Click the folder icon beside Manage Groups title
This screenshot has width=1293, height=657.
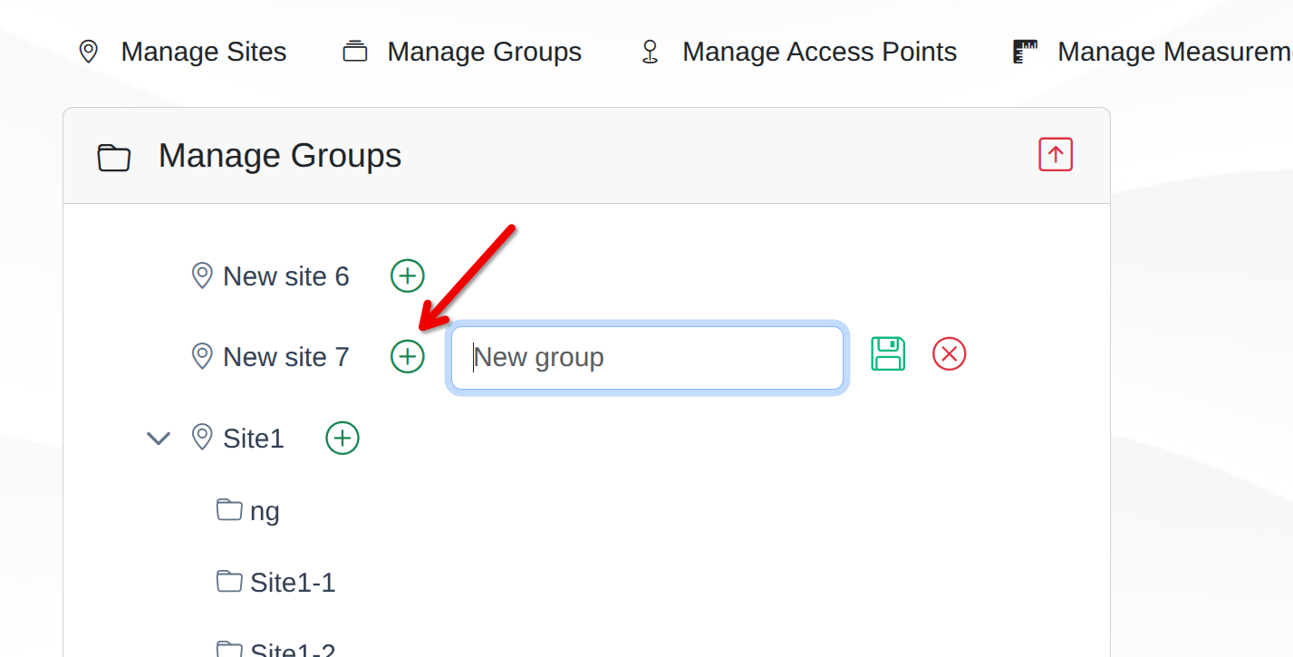tap(114, 157)
